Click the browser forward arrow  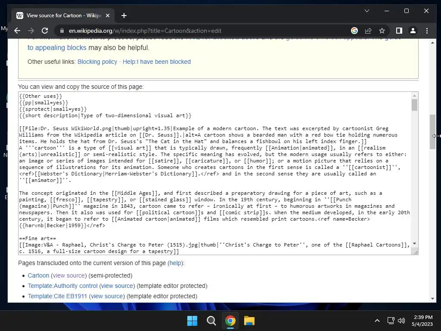click(x=31, y=31)
